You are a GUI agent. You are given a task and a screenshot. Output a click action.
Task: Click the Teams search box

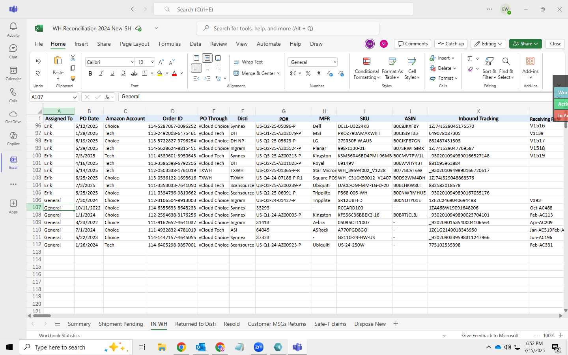283,9
